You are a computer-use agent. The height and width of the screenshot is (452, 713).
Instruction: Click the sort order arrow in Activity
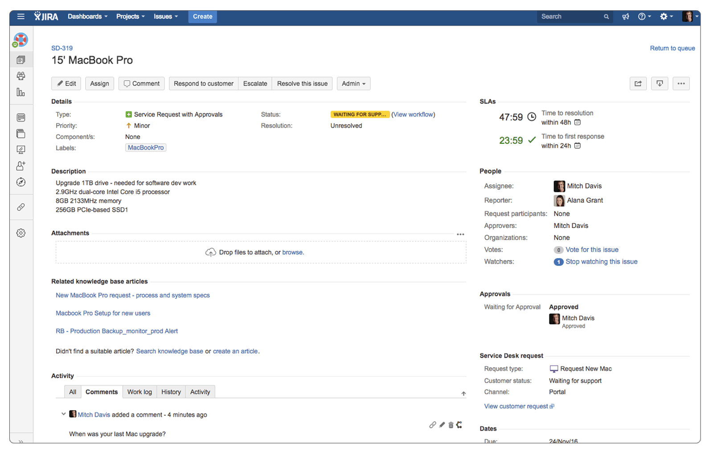point(463,394)
